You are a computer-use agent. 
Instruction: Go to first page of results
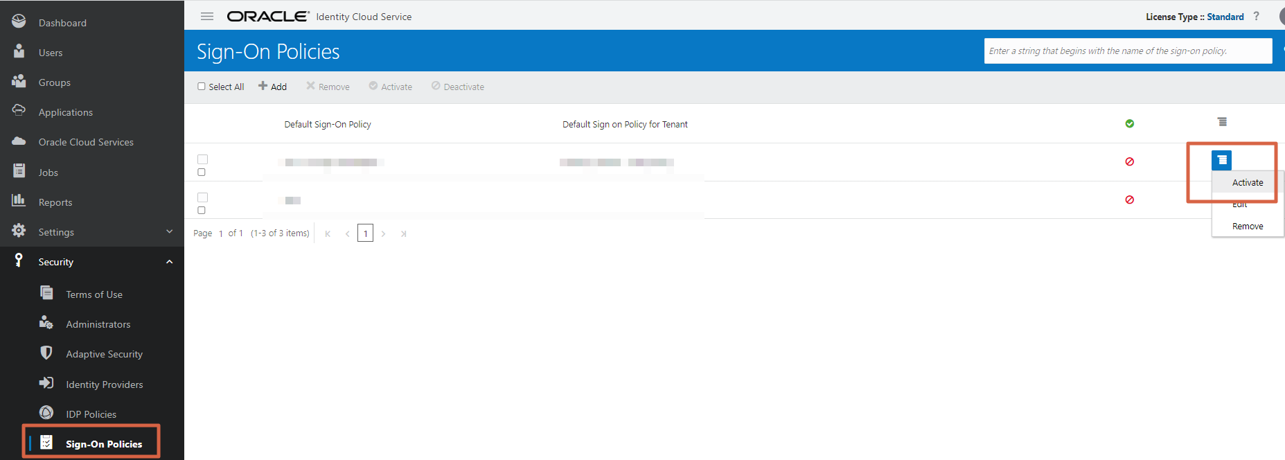click(x=328, y=233)
